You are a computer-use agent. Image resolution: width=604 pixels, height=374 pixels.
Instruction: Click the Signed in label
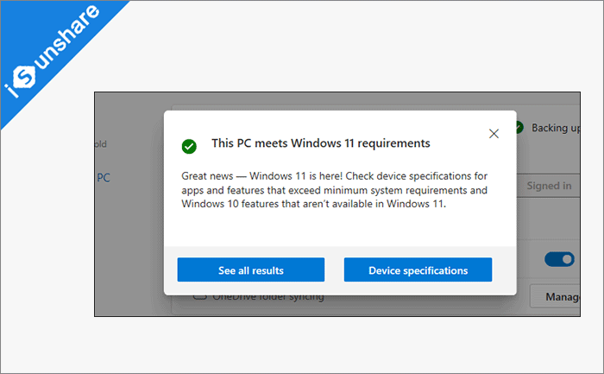pyautogui.click(x=550, y=185)
